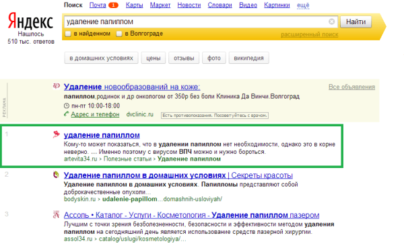Open the mail unread counter badge
Viewport: 404px width, 248px height.
tap(113, 5)
